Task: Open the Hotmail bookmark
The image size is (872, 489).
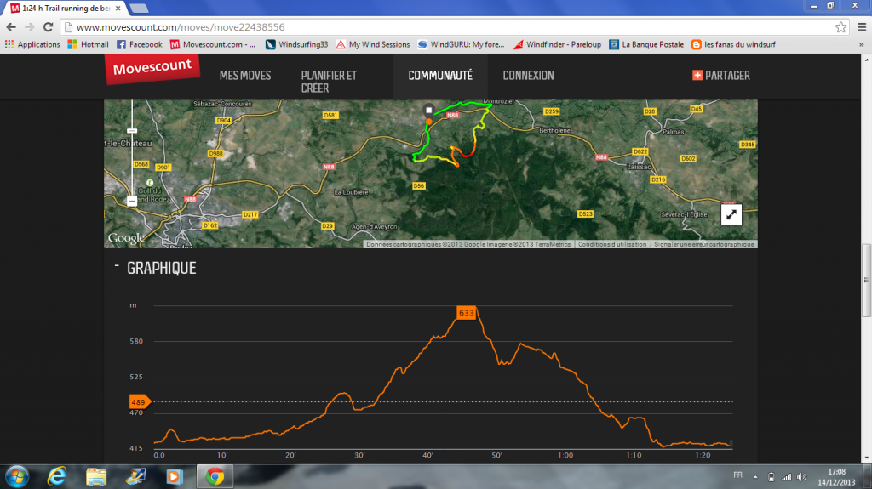Action: (88, 44)
